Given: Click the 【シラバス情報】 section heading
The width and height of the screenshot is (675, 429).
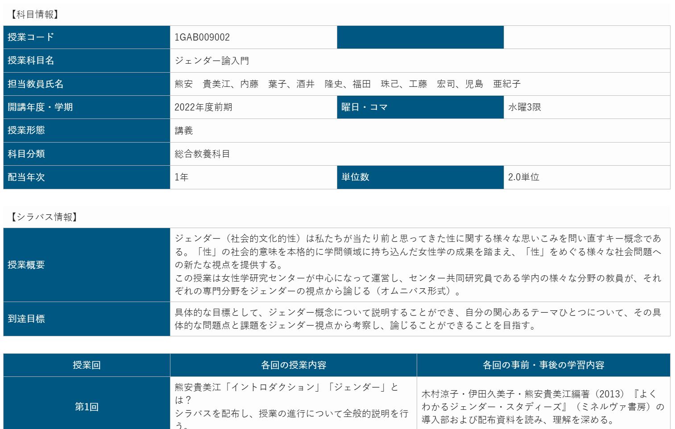Looking at the screenshot, I should coord(44,217).
